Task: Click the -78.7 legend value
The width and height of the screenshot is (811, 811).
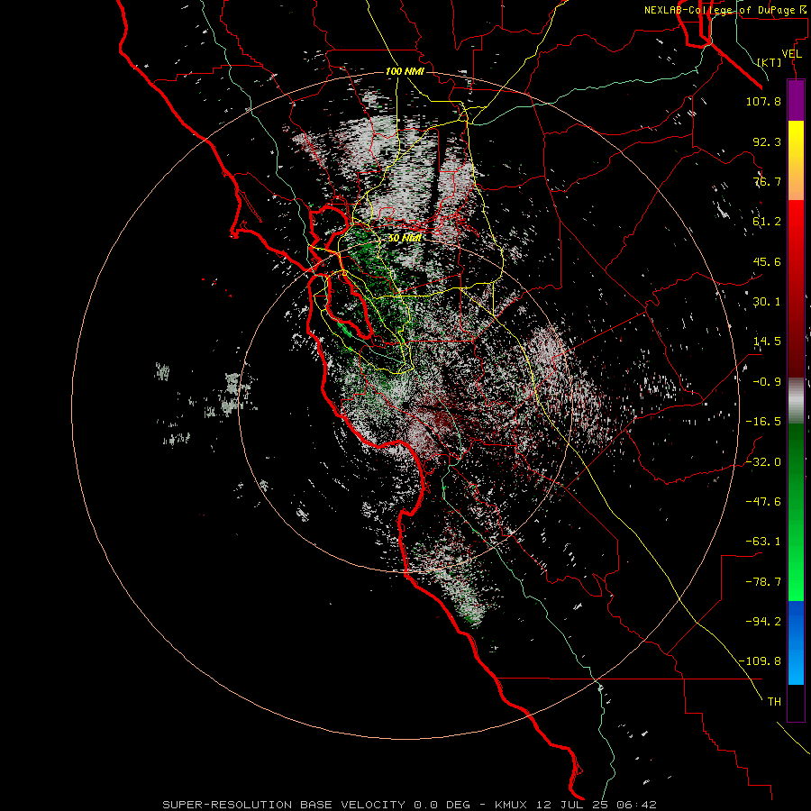Action: pyautogui.click(x=763, y=582)
